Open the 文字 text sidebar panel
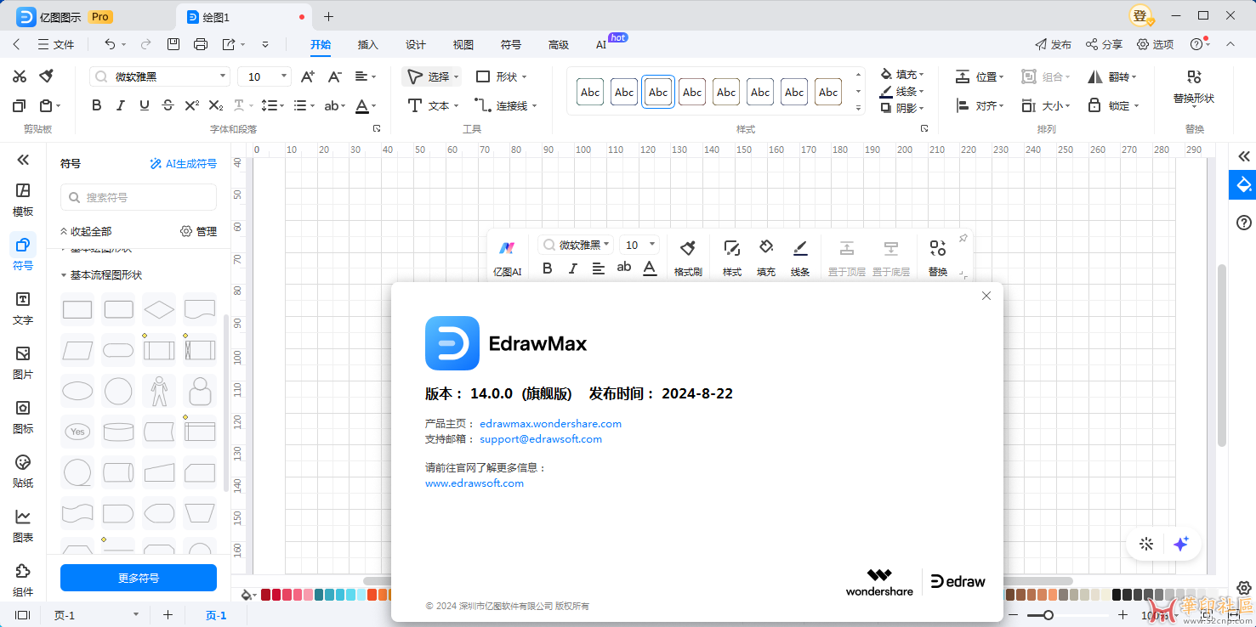 (23, 308)
